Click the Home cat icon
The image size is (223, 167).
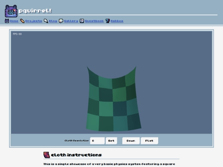click(7, 21)
